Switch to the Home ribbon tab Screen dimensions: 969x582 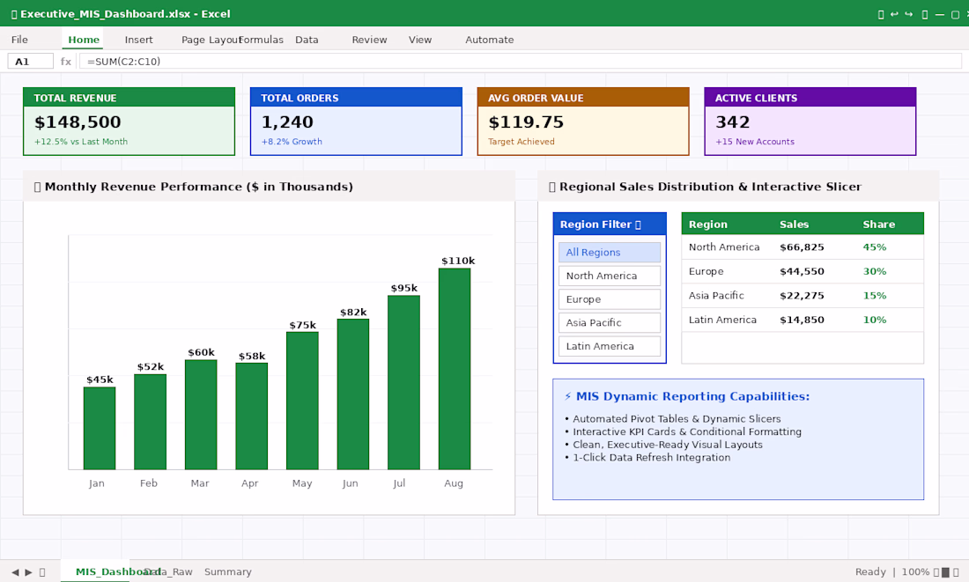pos(84,40)
